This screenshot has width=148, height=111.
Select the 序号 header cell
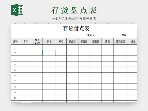click(15, 41)
